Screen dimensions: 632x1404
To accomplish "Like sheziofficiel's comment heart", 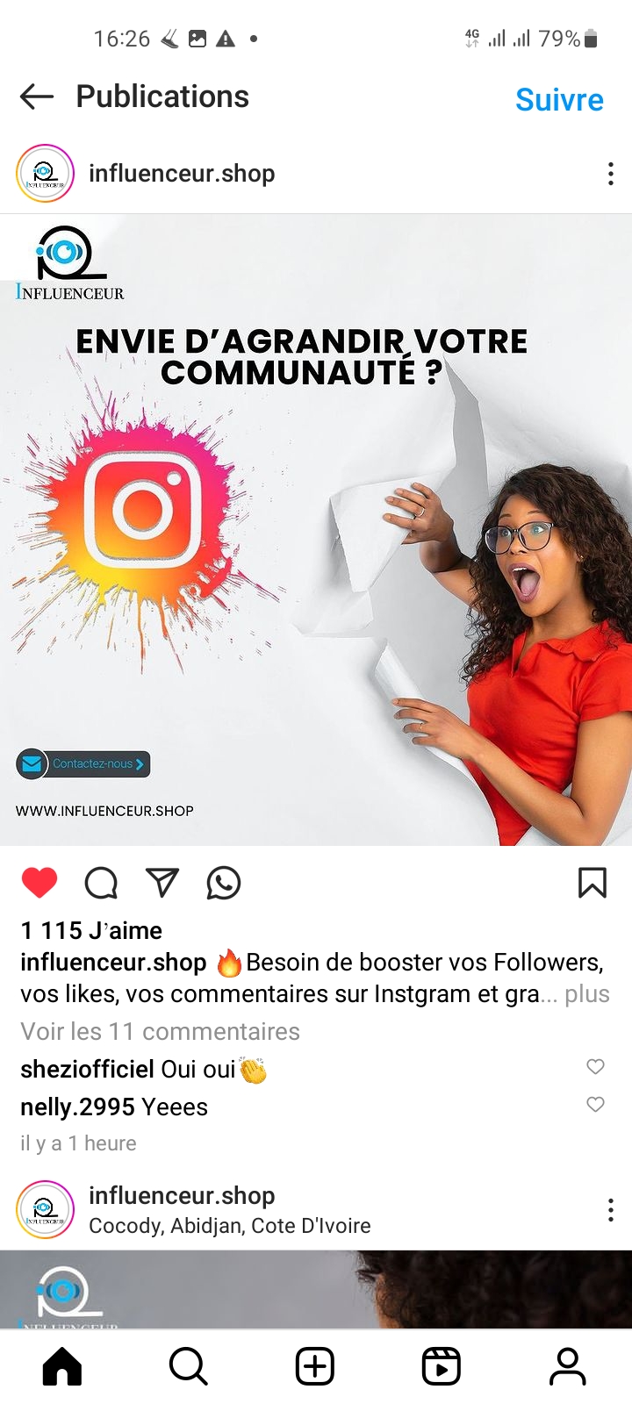I will 595,1066.
